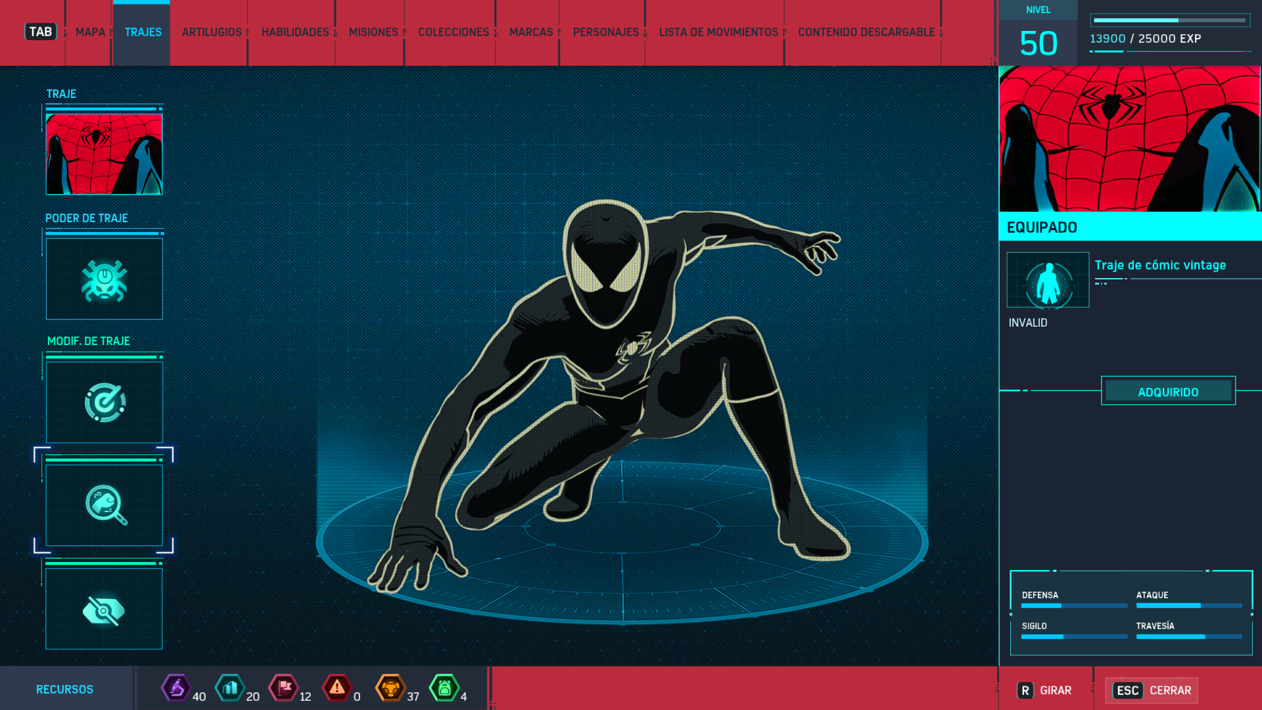Open the Artilugios tab

tap(212, 32)
